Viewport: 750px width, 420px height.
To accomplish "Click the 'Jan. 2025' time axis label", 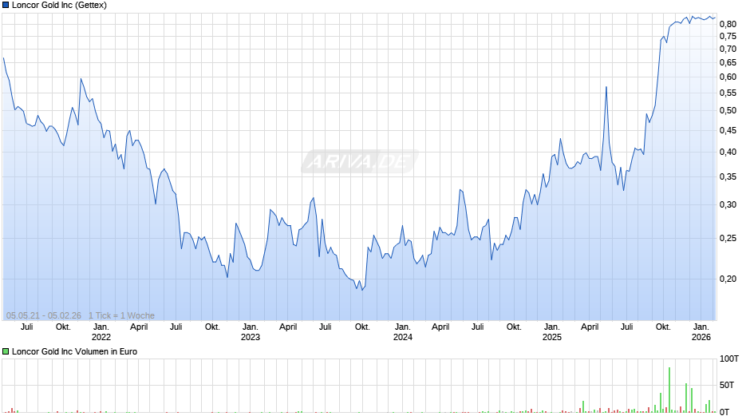I will (x=552, y=332).
